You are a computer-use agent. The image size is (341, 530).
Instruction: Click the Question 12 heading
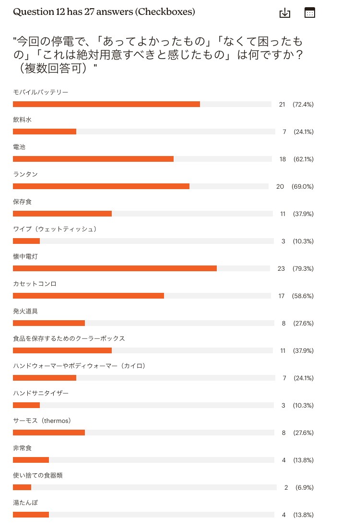tap(104, 12)
